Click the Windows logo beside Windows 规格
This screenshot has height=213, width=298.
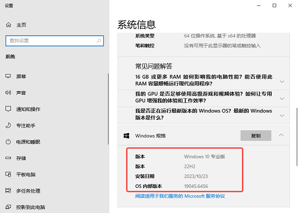coord(126,136)
